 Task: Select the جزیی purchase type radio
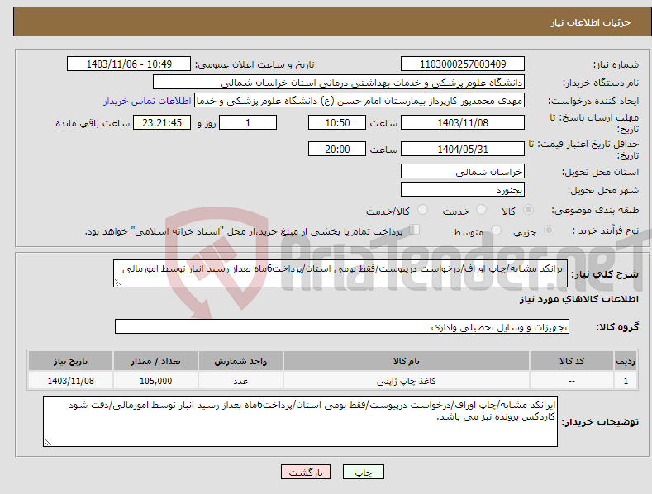(549, 230)
